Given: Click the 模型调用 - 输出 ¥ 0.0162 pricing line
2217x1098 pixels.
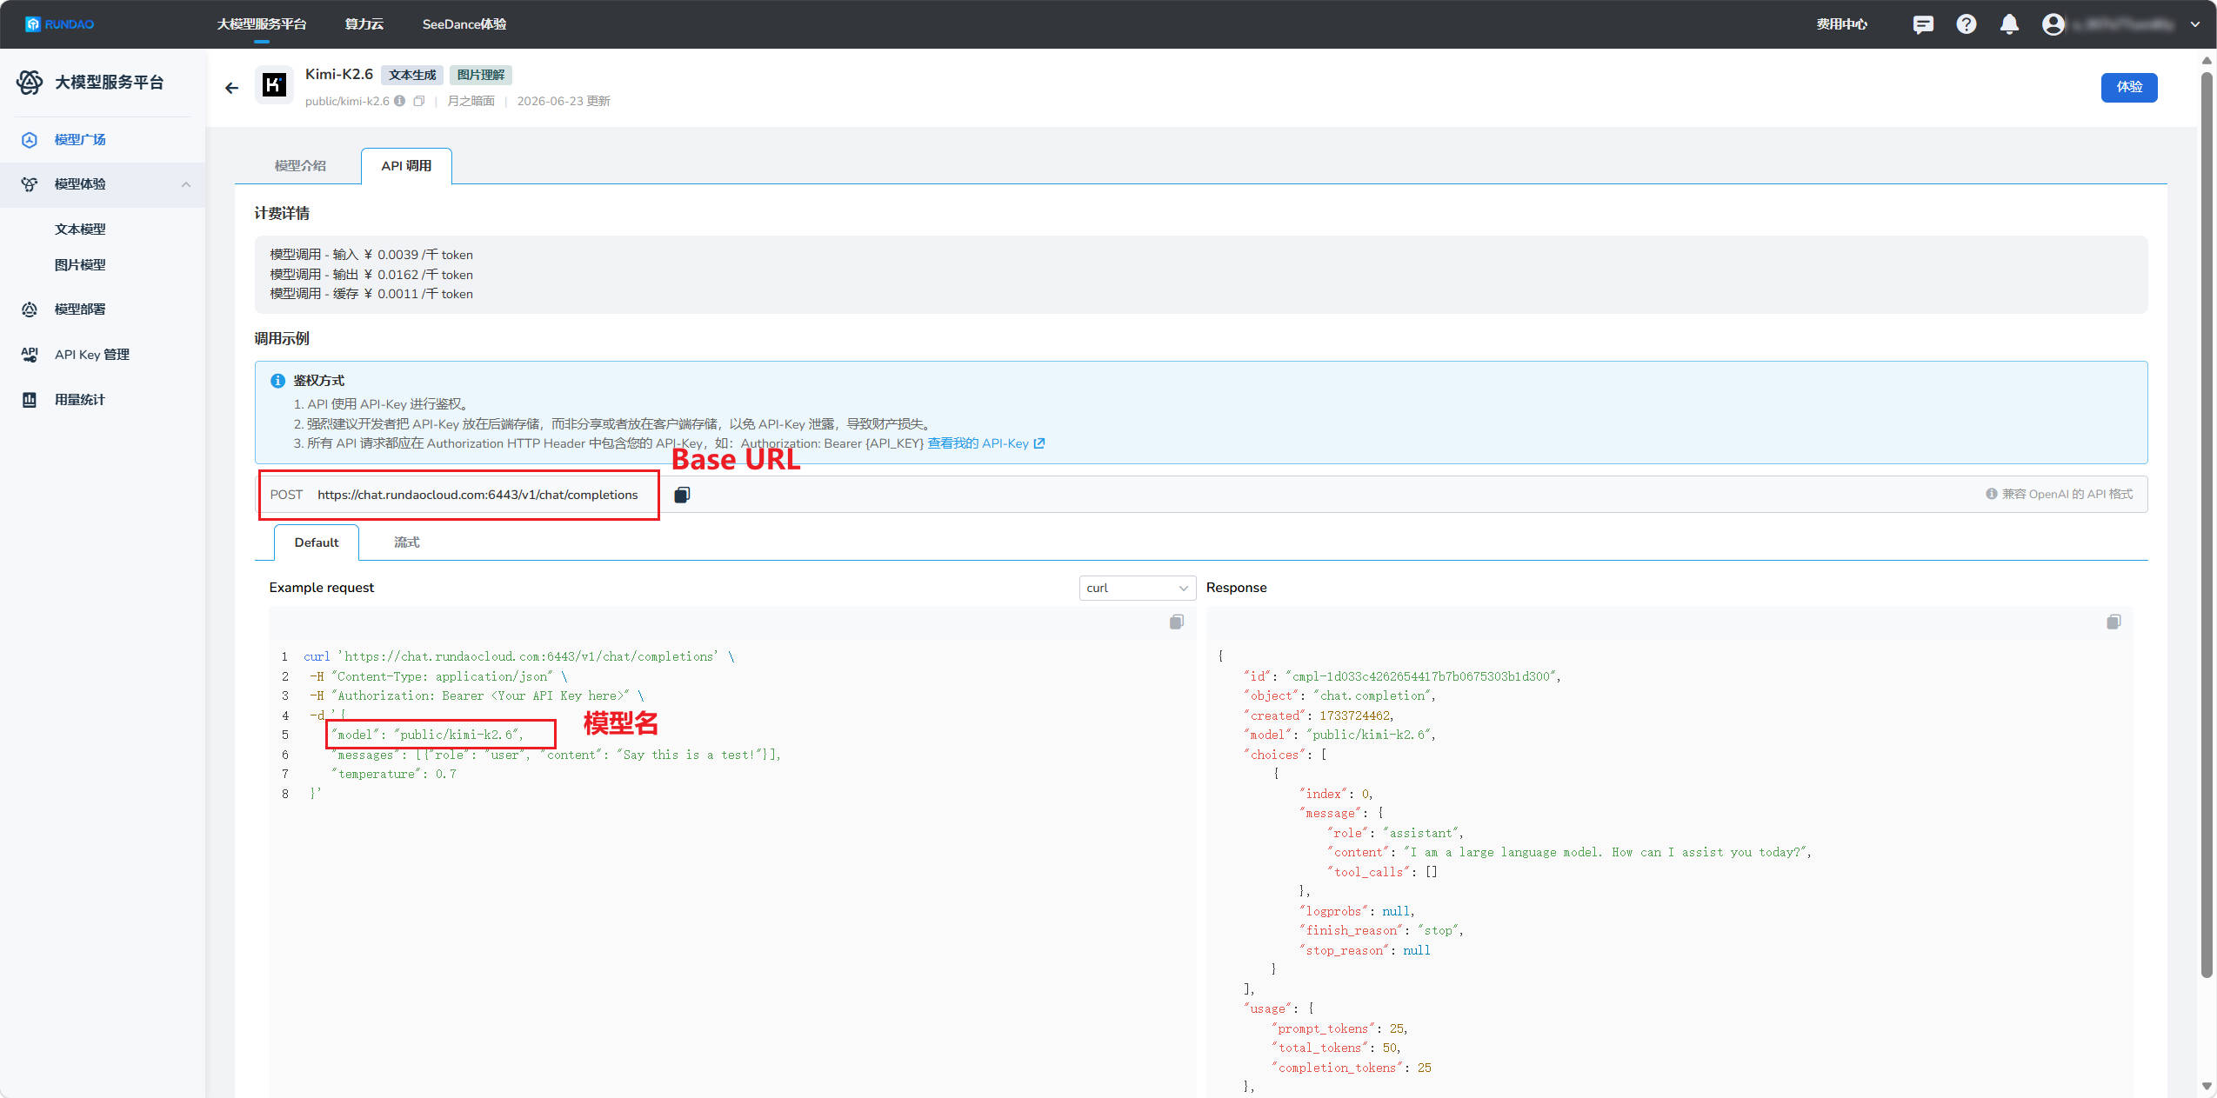Looking at the screenshot, I should click(371, 275).
